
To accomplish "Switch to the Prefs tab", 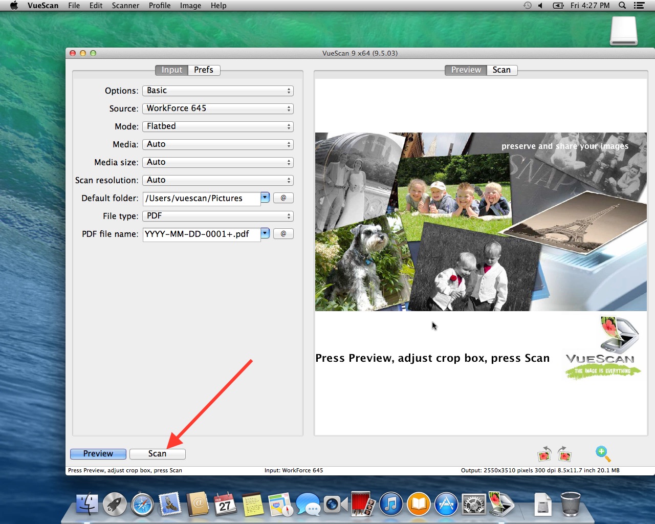I will coord(204,70).
